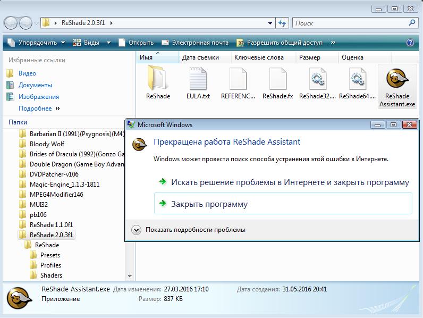This screenshot has width=423, height=318.
Task: Choose Искать решение проблемы в Интернете option
Action: 283,182
